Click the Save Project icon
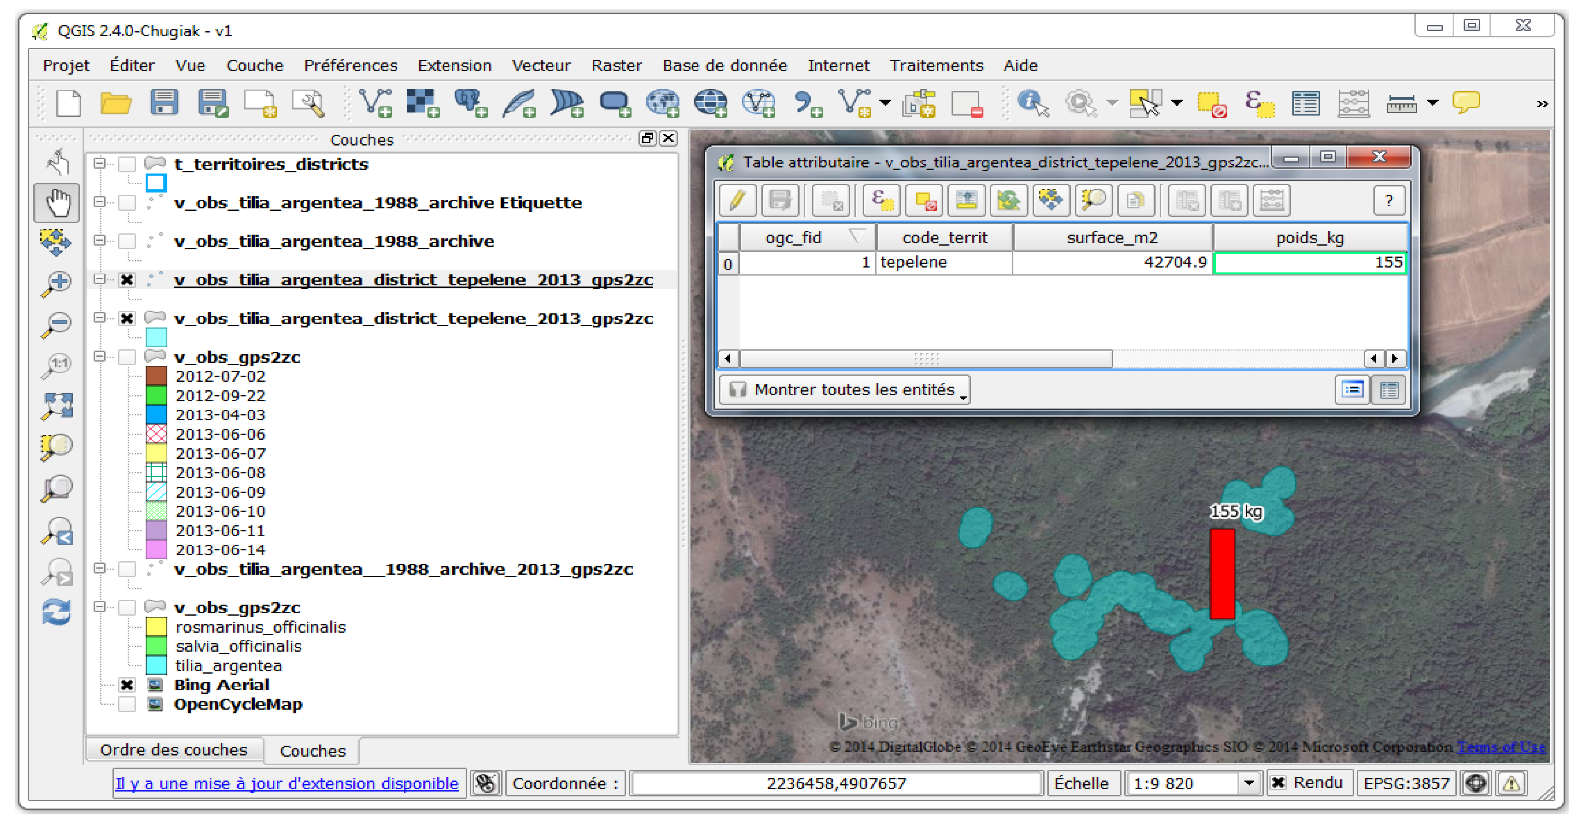 click(164, 103)
